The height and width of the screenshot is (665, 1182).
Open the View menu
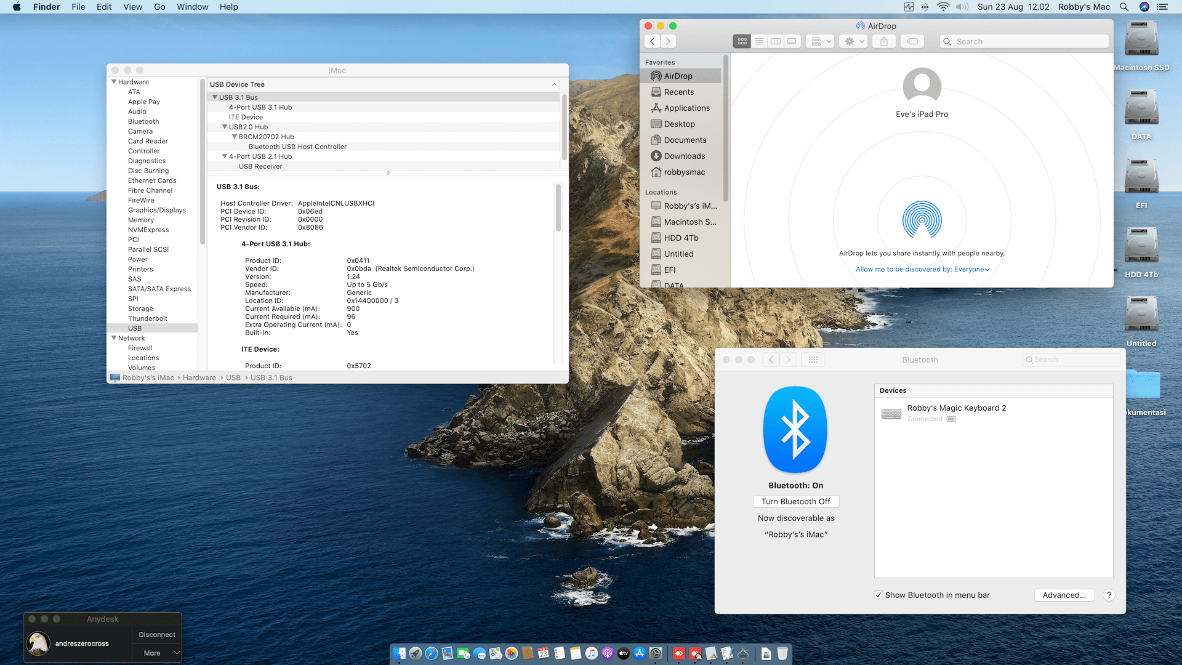click(132, 7)
